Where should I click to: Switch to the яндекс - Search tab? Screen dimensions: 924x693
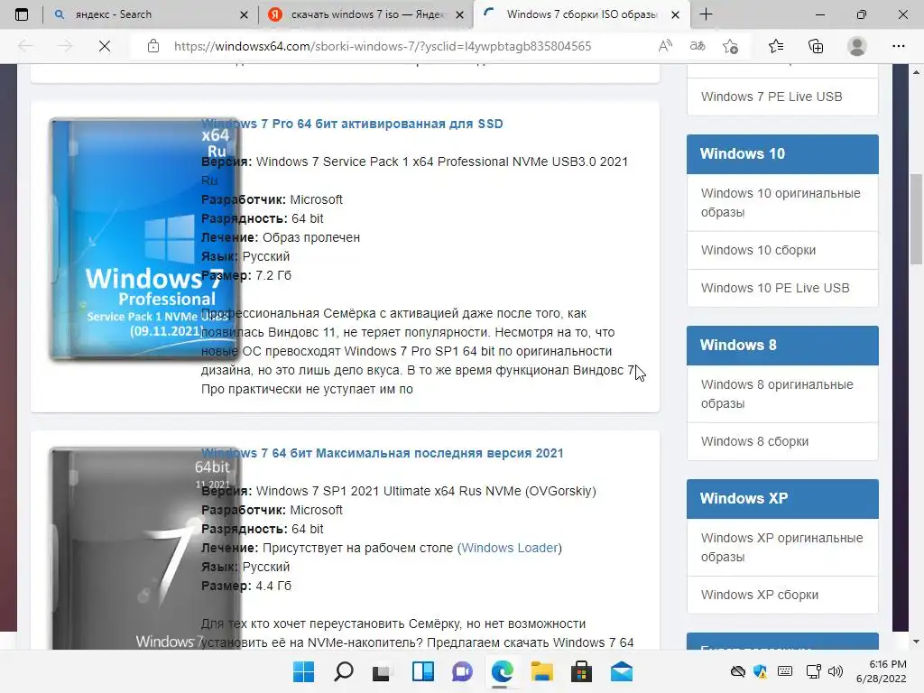click(150, 14)
